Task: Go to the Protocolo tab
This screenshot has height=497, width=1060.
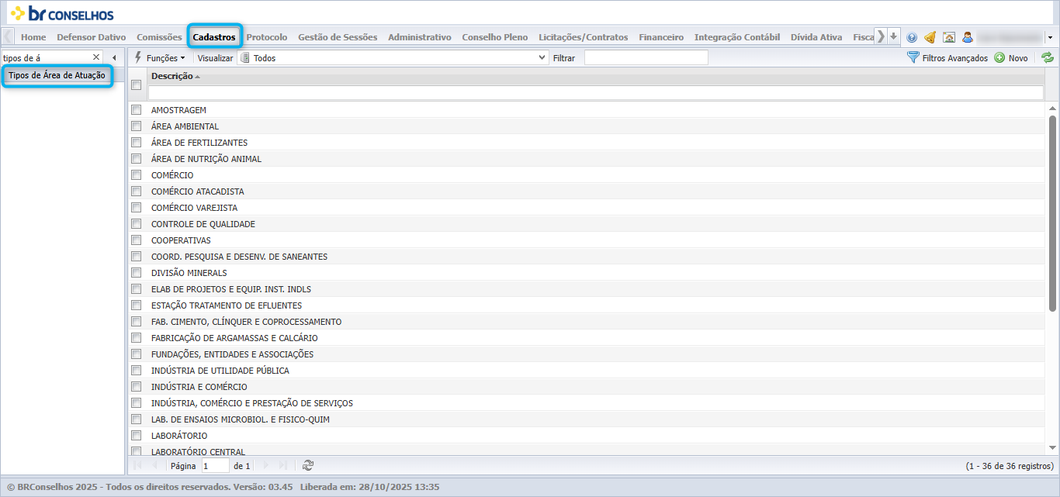Action: click(267, 37)
